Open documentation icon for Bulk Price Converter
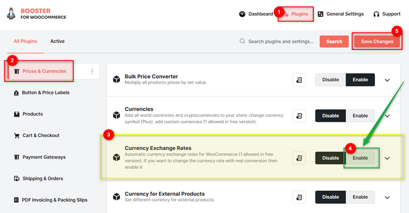 click(x=299, y=80)
